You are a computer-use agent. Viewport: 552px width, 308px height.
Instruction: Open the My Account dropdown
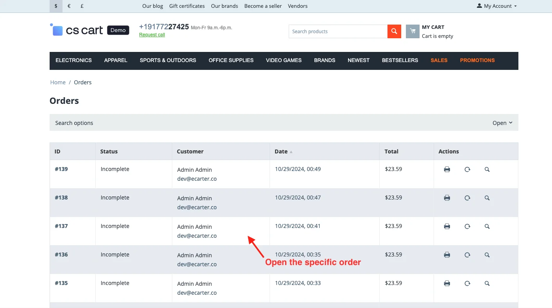tap(497, 6)
